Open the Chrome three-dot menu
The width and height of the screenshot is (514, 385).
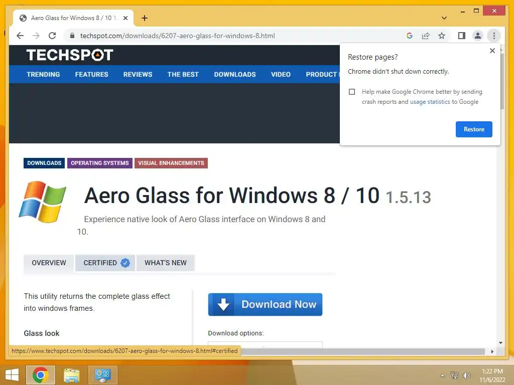[x=494, y=36]
